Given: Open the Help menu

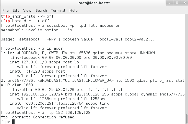Looking at the screenshot, I should pyautogui.click(x=74, y=10).
